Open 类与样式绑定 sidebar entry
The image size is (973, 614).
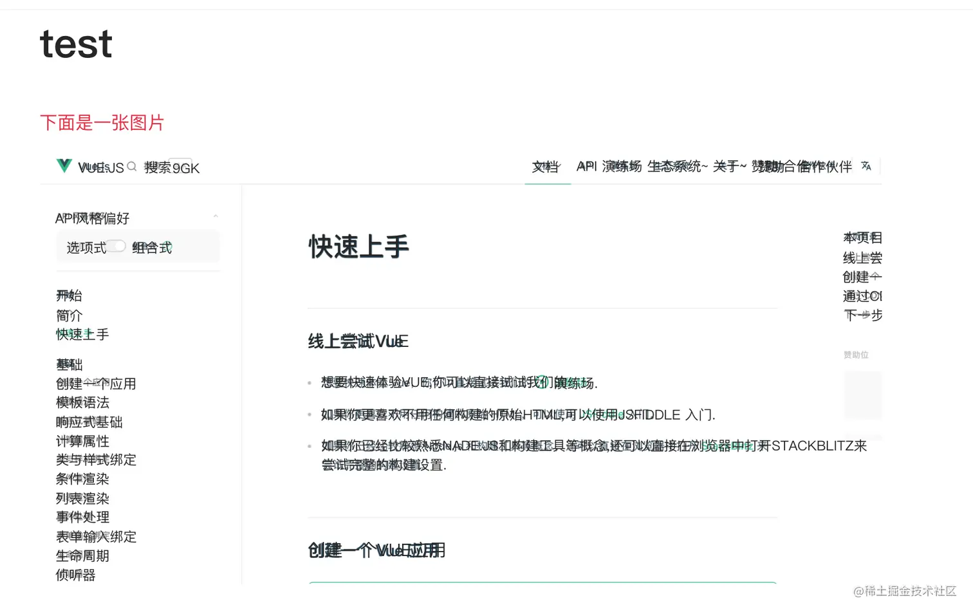[x=96, y=460]
